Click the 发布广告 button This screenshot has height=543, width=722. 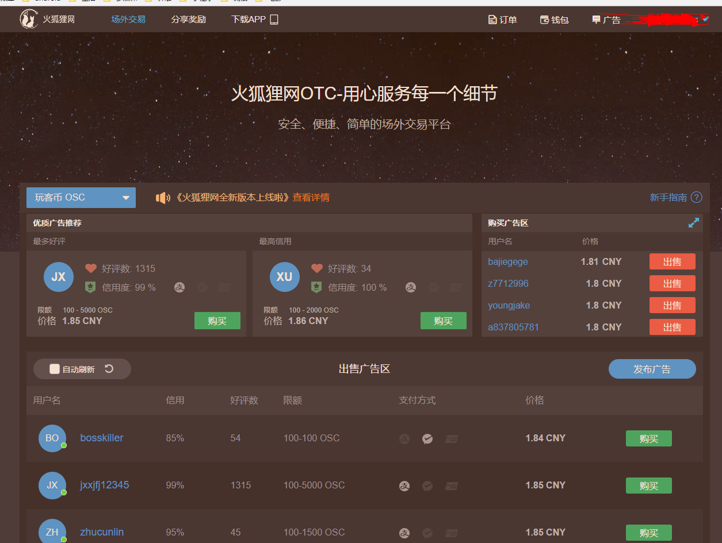pyautogui.click(x=652, y=369)
